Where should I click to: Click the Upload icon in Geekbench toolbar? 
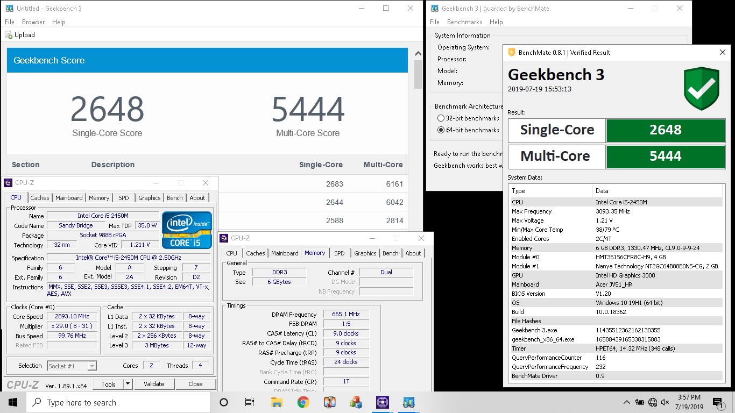(x=9, y=35)
